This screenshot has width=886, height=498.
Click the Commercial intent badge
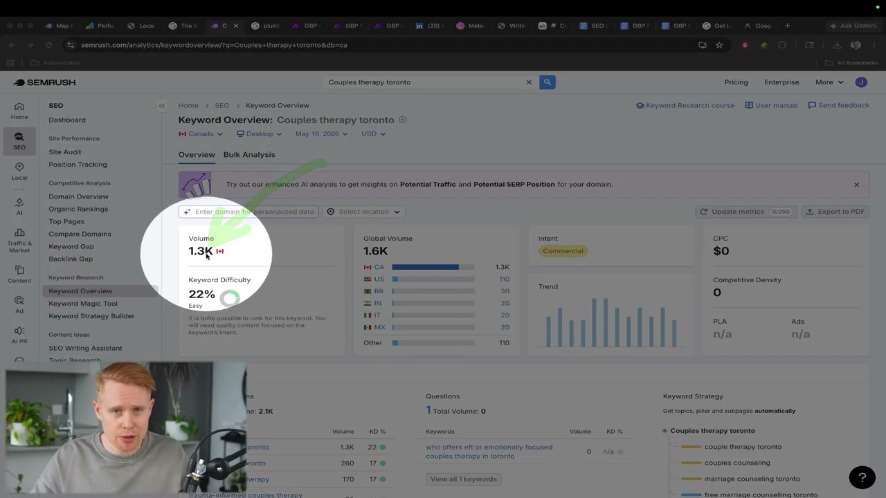pyautogui.click(x=563, y=251)
